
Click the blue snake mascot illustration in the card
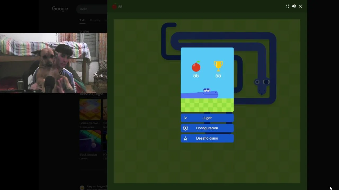click(x=199, y=93)
